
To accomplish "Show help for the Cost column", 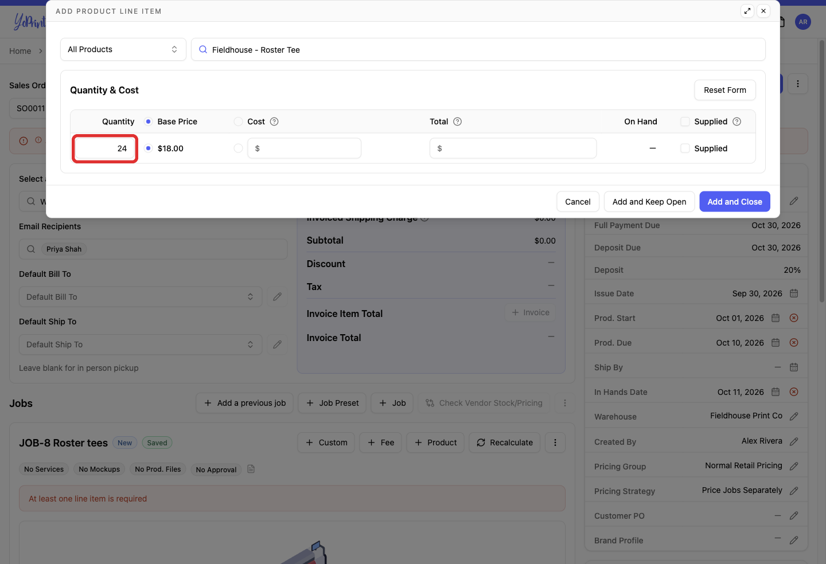I will (274, 122).
